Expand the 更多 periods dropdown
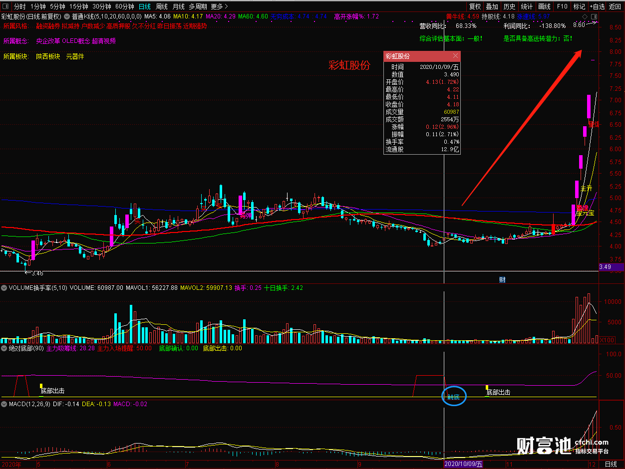This screenshot has height=469, width=625. tap(219, 6)
